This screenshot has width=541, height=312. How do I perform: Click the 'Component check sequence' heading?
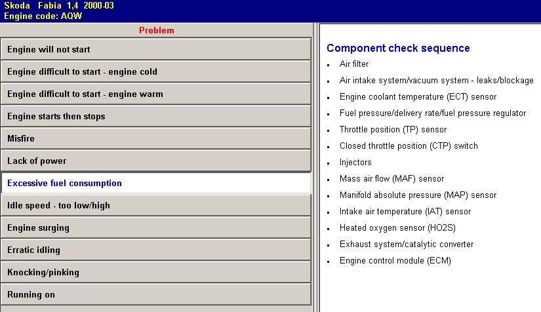pyautogui.click(x=398, y=48)
